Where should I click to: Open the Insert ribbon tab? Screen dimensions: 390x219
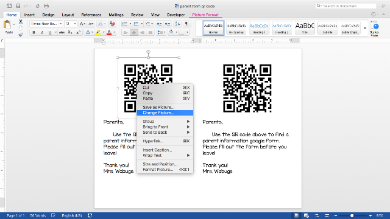point(29,15)
